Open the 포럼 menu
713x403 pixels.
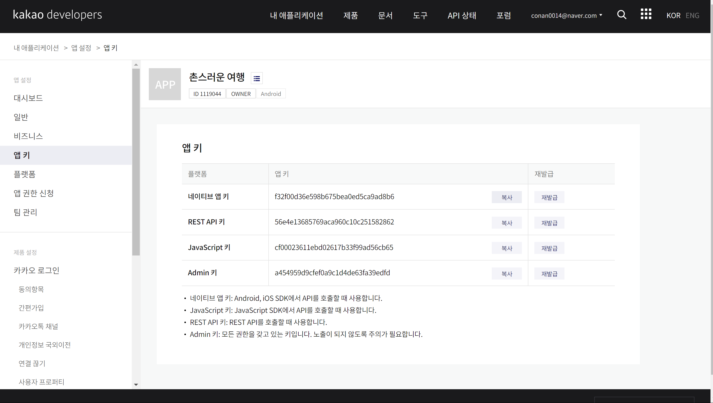(504, 16)
